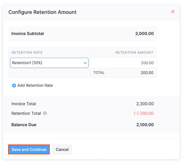Click the Balance Due label
Screen dimensions: 183x164
23,125
